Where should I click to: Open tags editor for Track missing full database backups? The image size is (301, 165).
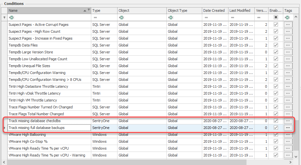[288, 128]
